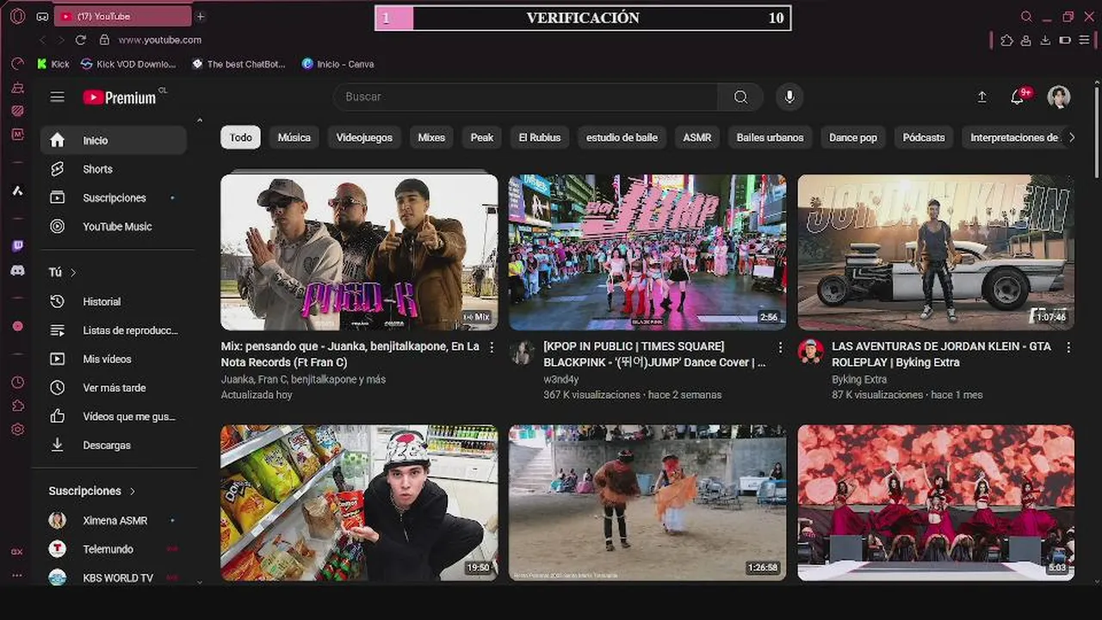Select the Videojuegos filter chip
Screen dimensions: 1102x620
tap(364, 138)
